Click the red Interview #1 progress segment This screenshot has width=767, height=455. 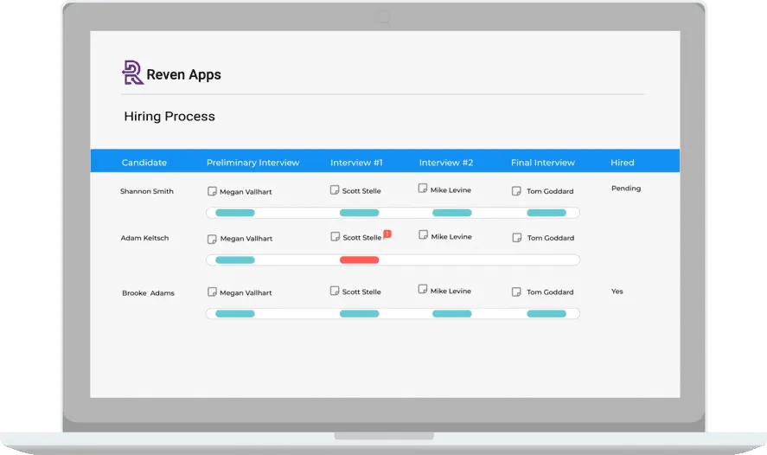pos(359,260)
